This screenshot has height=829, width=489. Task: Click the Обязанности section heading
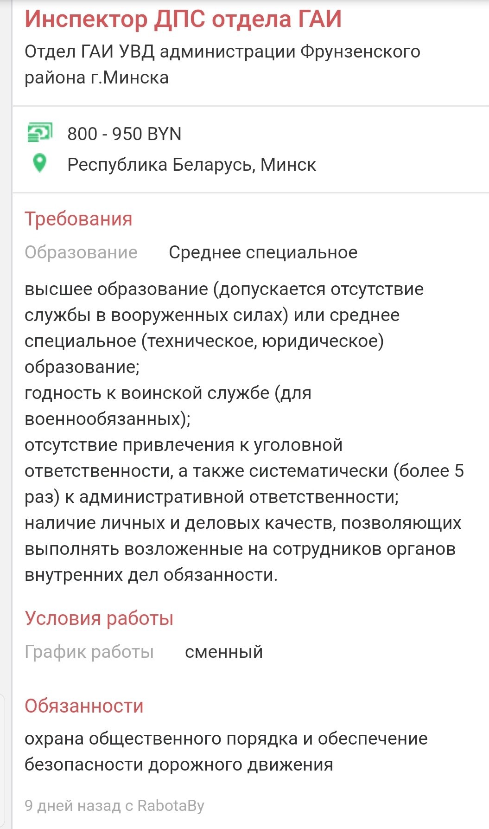click(84, 706)
